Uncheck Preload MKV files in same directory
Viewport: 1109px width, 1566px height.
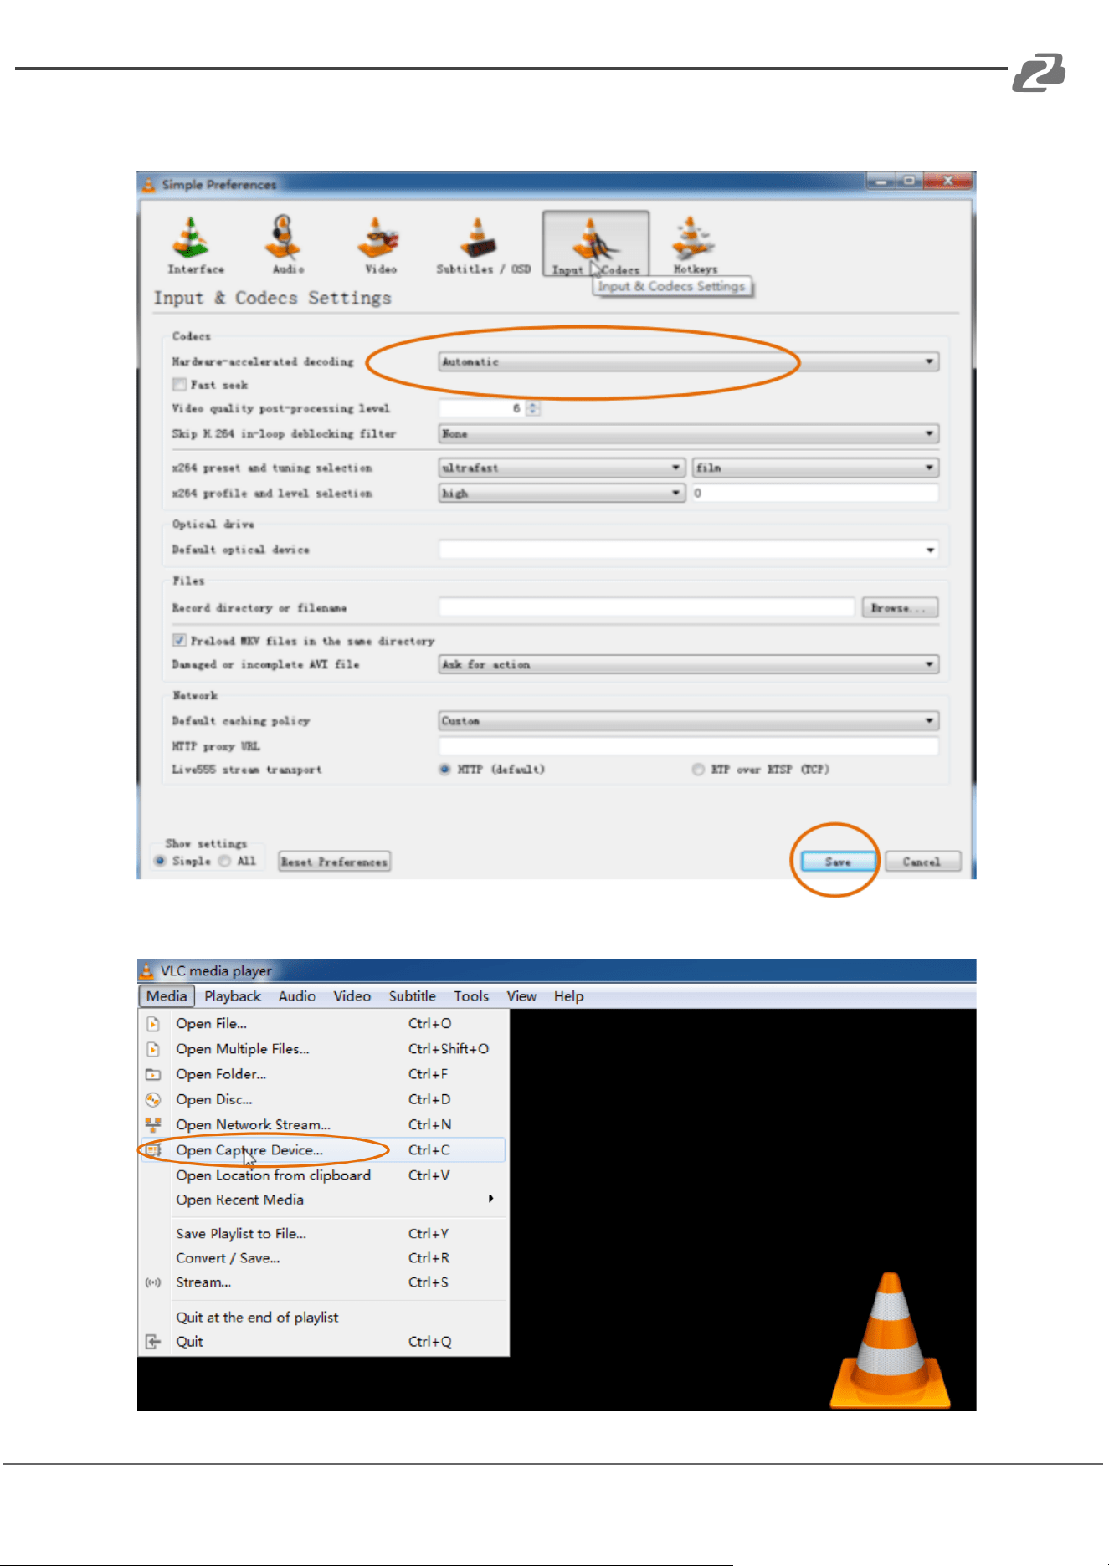point(179,641)
